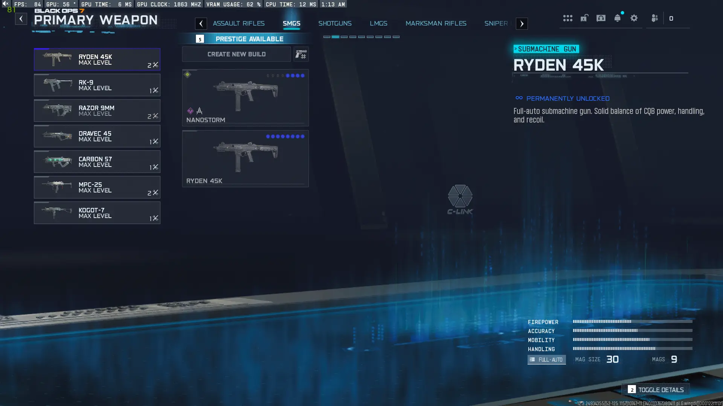723x406 pixels.
Task: Switch to the Marksman Rifles tab
Action: (x=436, y=23)
